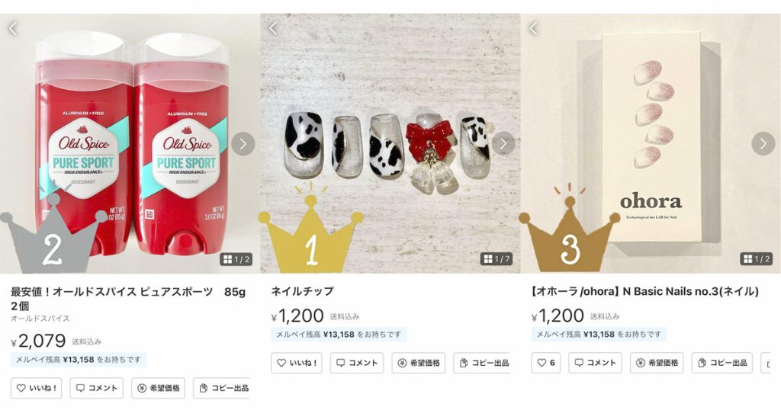This screenshot has height=410, width=781.
Task: Open the 1/2 photo grid on ohora item
Action: point(757,259)
